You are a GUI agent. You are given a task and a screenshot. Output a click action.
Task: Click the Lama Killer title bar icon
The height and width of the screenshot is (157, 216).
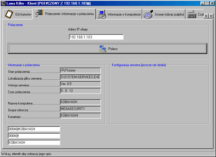tap(3, 3)
